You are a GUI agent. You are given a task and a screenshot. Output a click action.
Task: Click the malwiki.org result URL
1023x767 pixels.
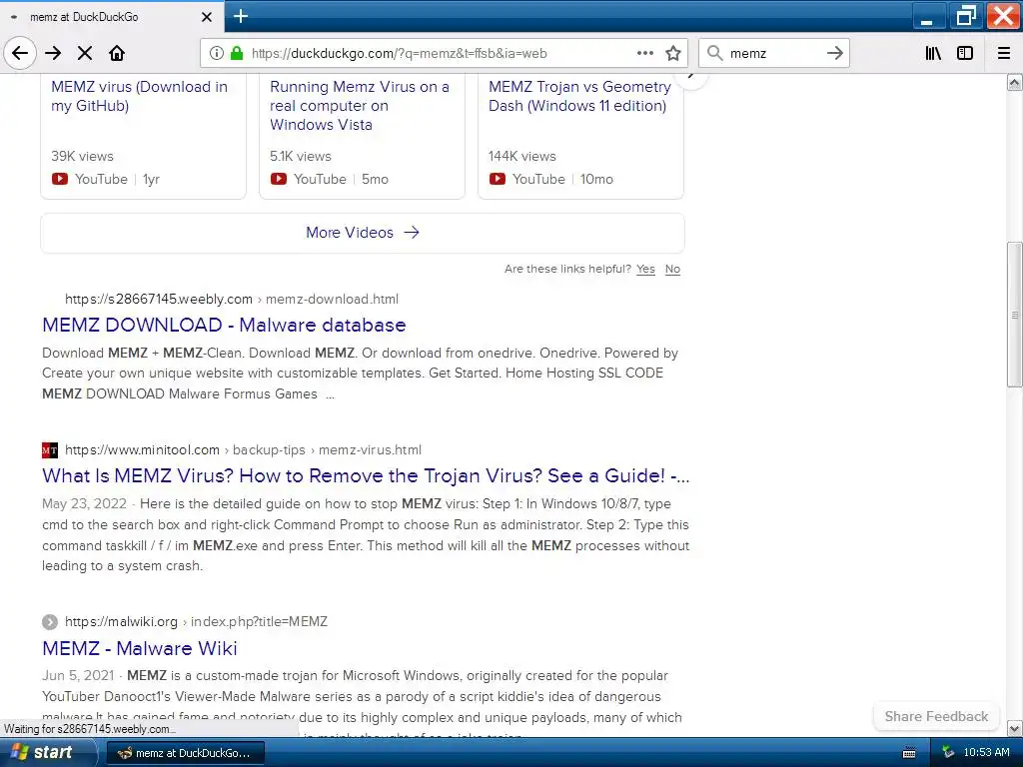coord(196,621)
